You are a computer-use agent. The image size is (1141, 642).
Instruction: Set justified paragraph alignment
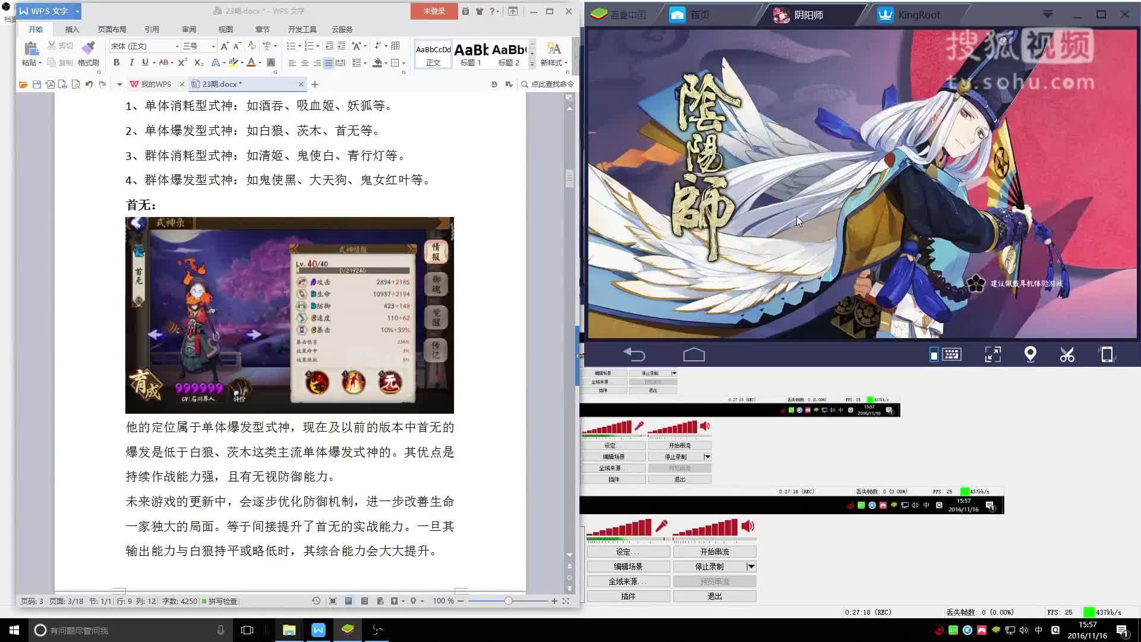(329, 62)
